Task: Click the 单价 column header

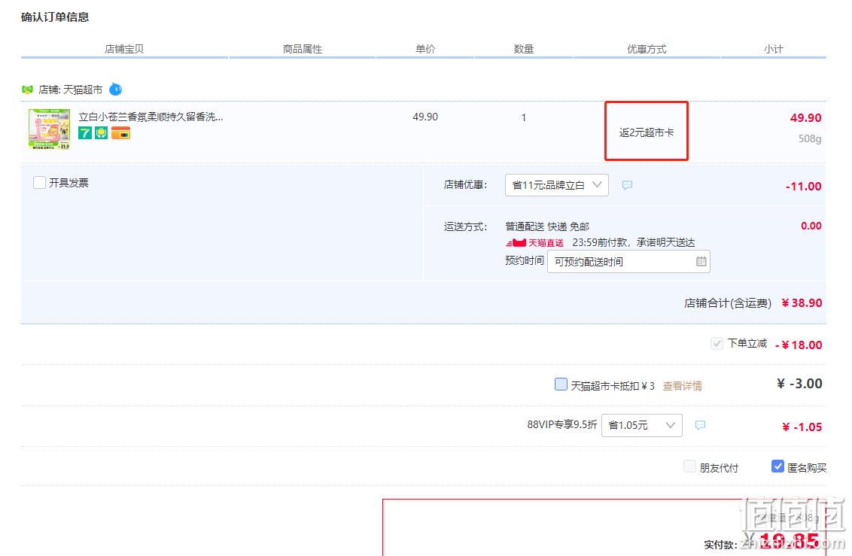Action: pos(425,49)
